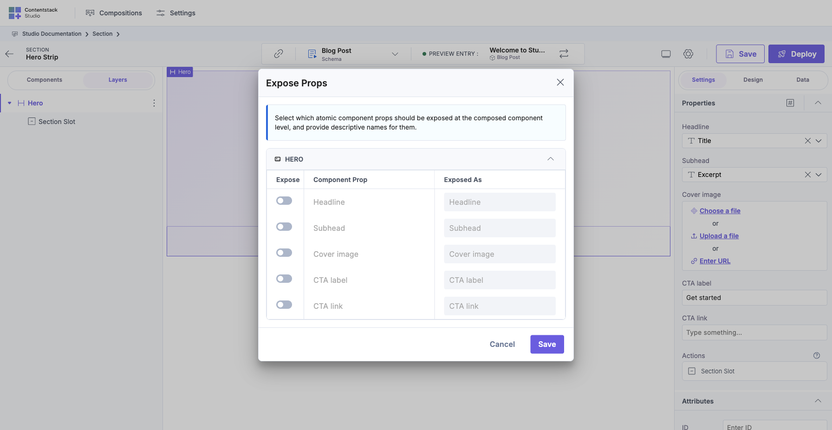Select the Hero layer row

[81, 103]
